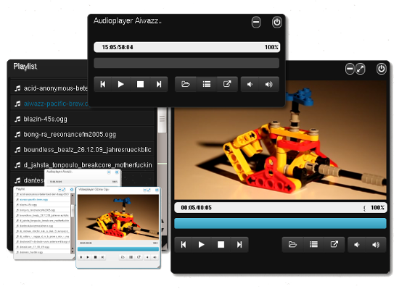Image resolution: width=399 pixels, height=289 pixels.
Task: Power off the large video player
Action: 381,69
